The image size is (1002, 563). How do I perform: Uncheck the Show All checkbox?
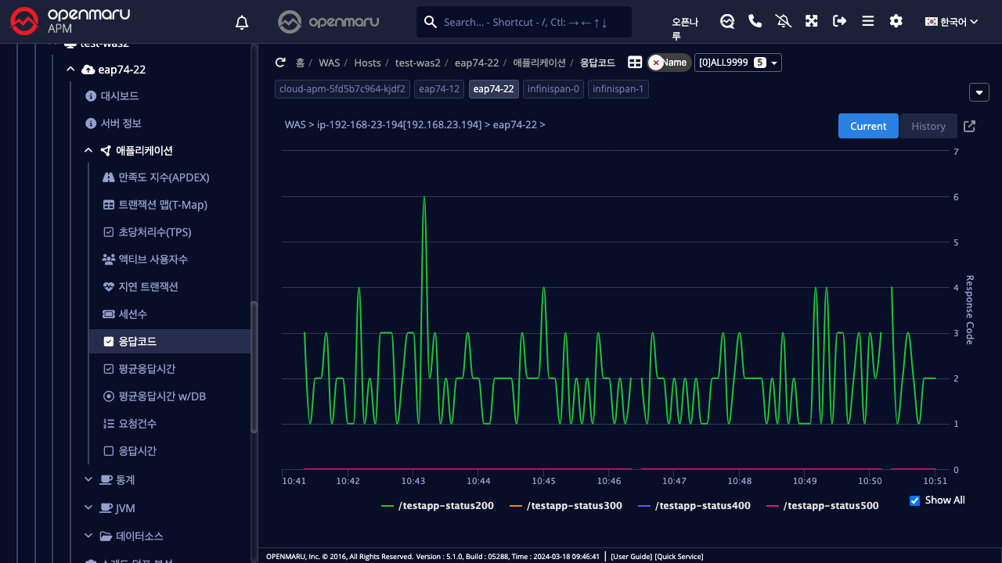tap(914, 500)
